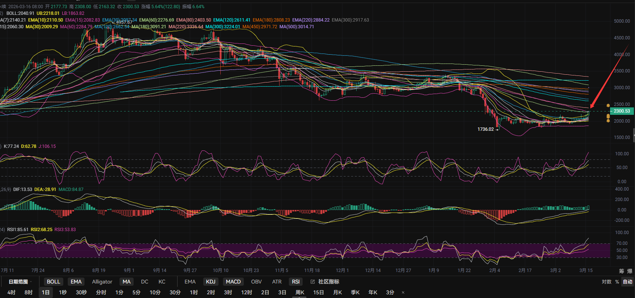Enable the Alligator overlay indicator

(x=102, y=282)
